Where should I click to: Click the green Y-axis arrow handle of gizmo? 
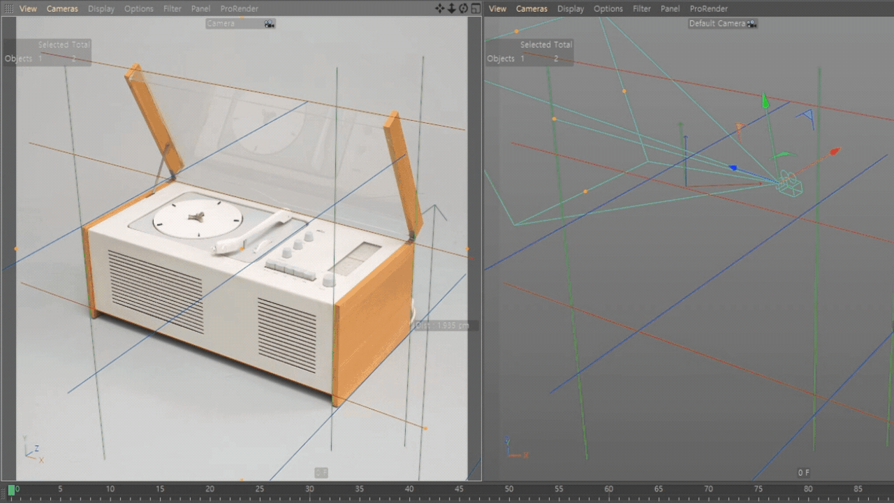765,102
